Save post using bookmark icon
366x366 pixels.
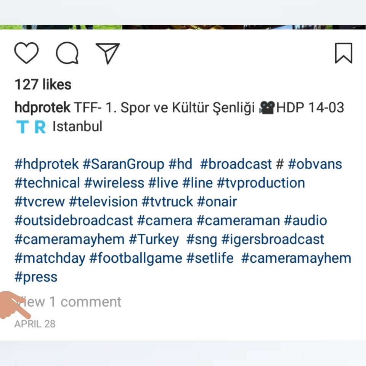[x=344, y=53]
